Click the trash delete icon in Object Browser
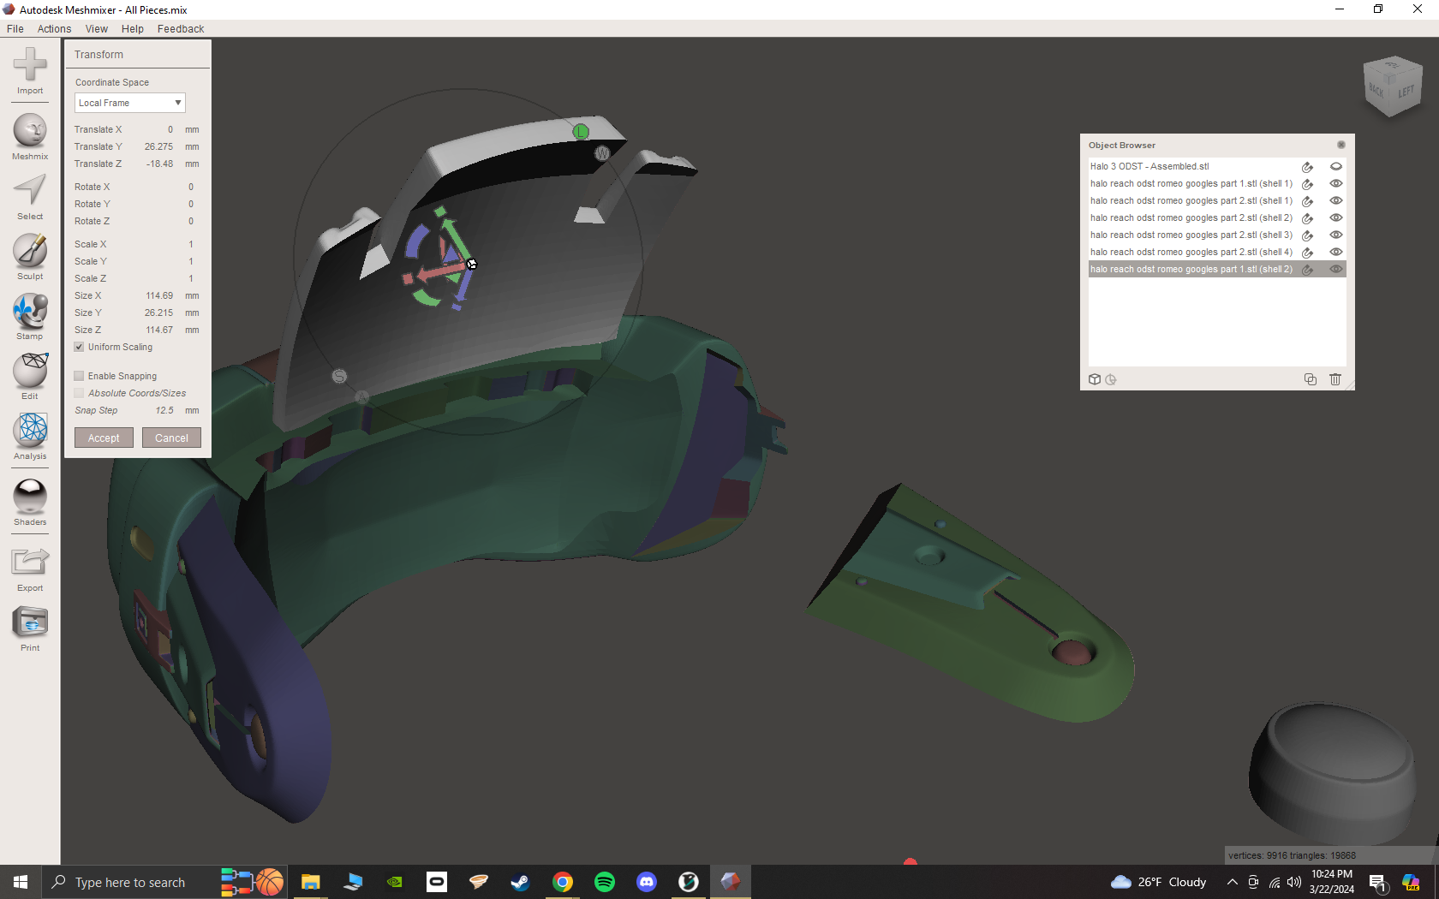The image size is (1439, 899). [x=1335, y=379]
